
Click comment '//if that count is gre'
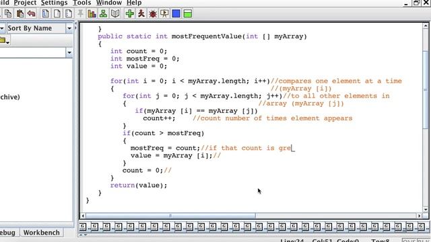point(246,148)
